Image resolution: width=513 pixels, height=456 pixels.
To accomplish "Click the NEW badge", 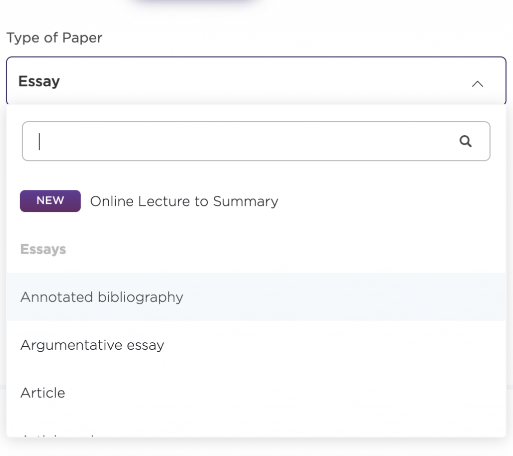I will tap(50, 200).
